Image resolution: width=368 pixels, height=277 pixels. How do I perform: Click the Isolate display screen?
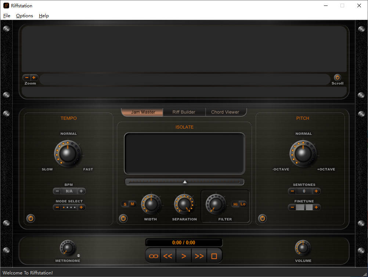pyautogui.click(x=184, y=154)
